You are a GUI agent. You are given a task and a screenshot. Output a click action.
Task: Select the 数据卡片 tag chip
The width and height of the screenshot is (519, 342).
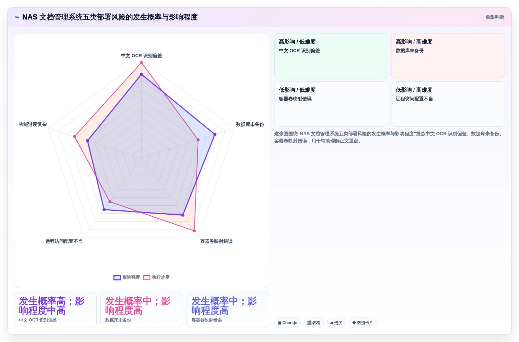point(363,323)
